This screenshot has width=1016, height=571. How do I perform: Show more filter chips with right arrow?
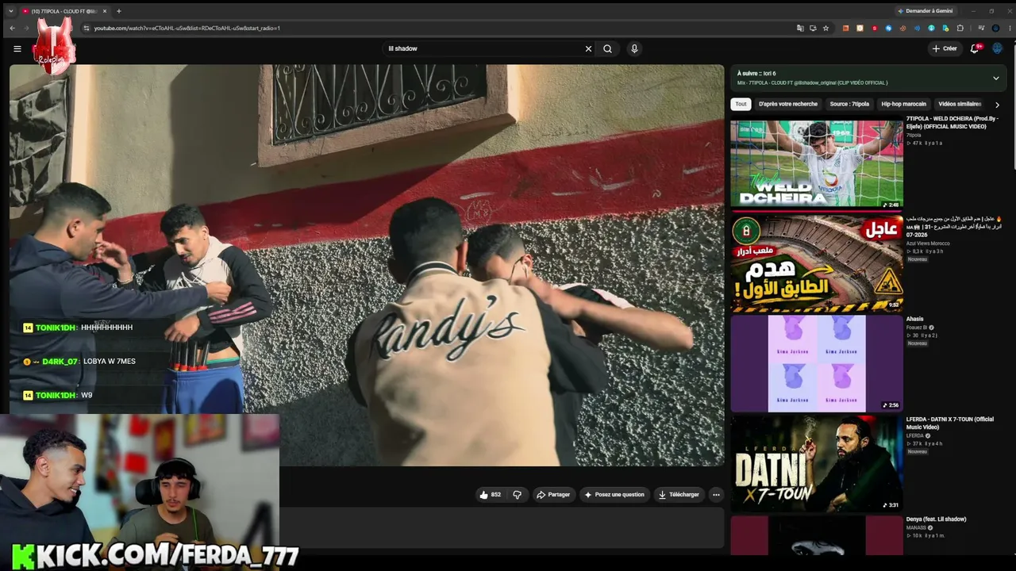point(997,105)
